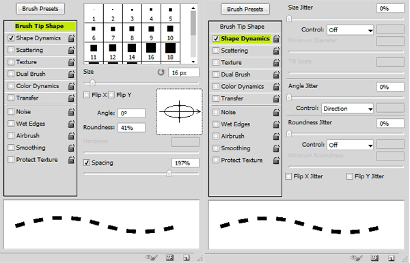Toggle Dual Brush lock in Brush Tip Shape view
The height and width of the screenshot is (263, 410).
71,74
